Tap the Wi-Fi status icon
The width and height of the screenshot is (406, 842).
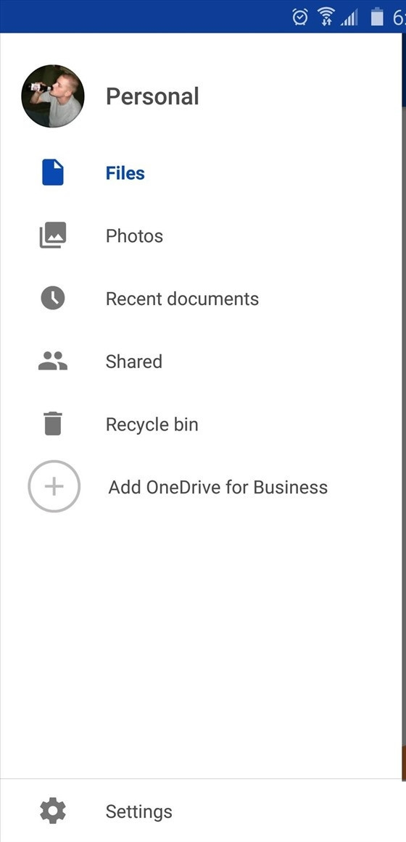326,17
